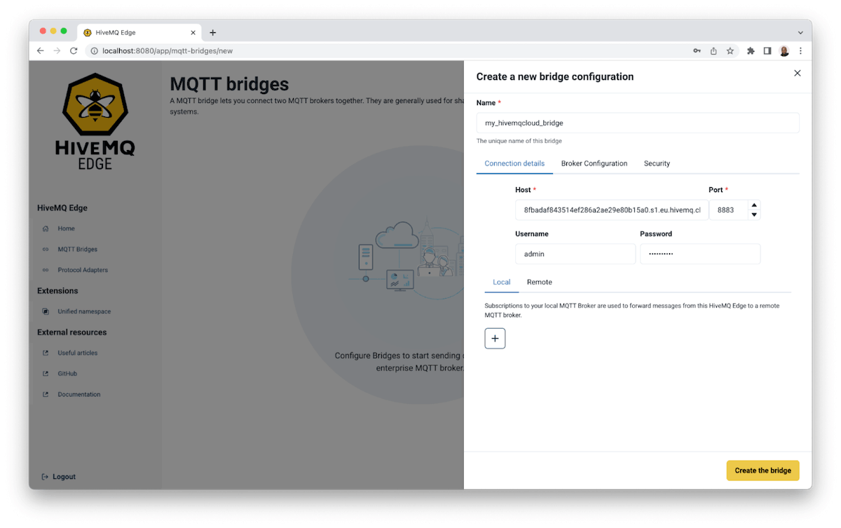
Task: Switch to the Connection details tab
Action: (x=514, y=163)
